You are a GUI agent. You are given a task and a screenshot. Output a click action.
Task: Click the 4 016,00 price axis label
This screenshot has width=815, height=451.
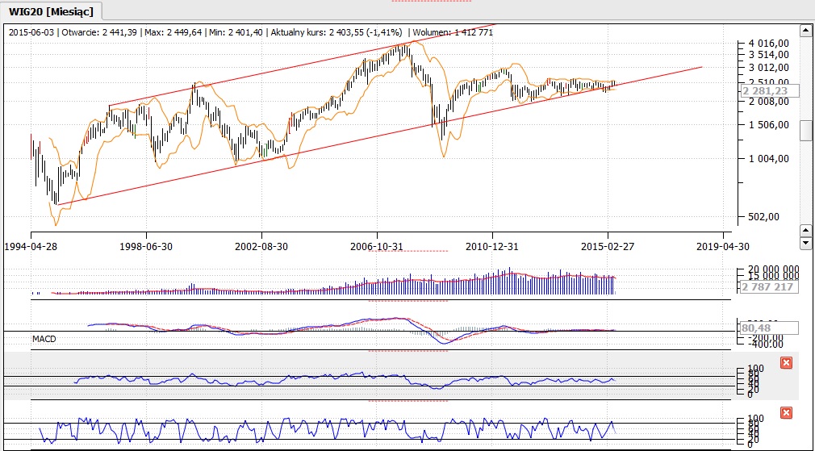(767, 43)
